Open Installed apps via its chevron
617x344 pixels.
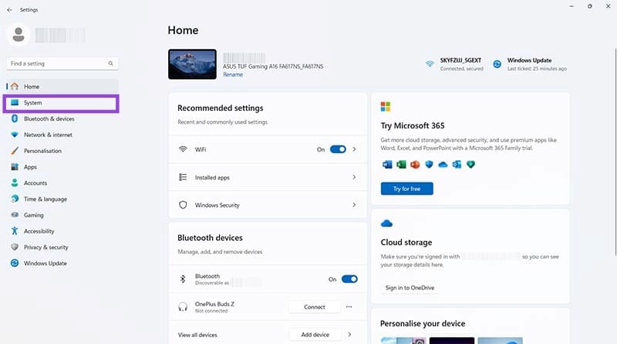pos(354,177)
